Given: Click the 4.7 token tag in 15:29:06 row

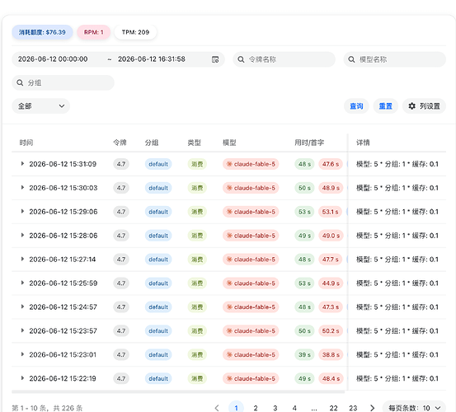Looking at the screenshot, I should click(121, 212).
